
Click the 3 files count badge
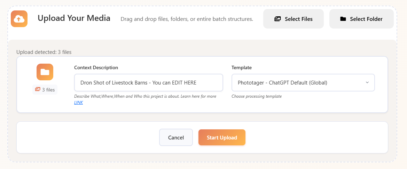pyautogui.click(x=45, y=89)
